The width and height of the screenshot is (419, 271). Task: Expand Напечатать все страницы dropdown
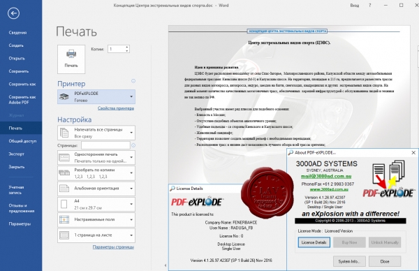point(96,133)
